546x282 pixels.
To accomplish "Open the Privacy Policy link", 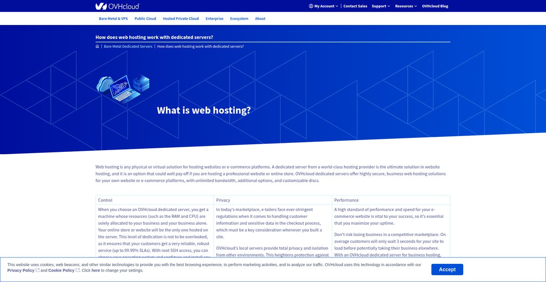I will point(20,270).
